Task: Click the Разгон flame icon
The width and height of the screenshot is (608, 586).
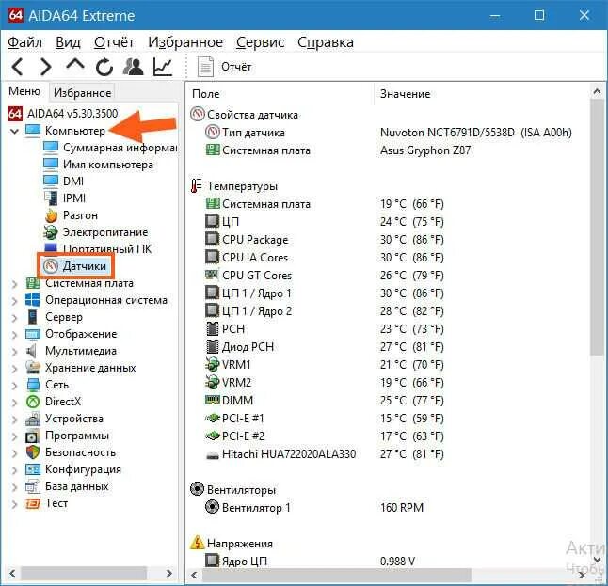Action: pos(51,215)
